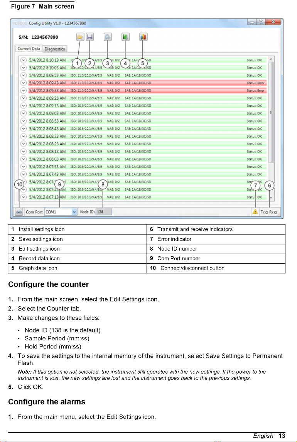Expand the 5/4/2012 8:07:43 AM record
297x442 pixels.
(x=24, y=174)
